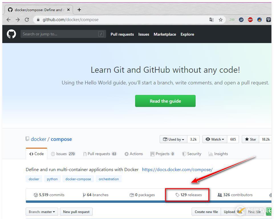Click the Create new file button
The height and width of the screenshot is (219, 274).
pyautogui.click(x=206, y=212)
